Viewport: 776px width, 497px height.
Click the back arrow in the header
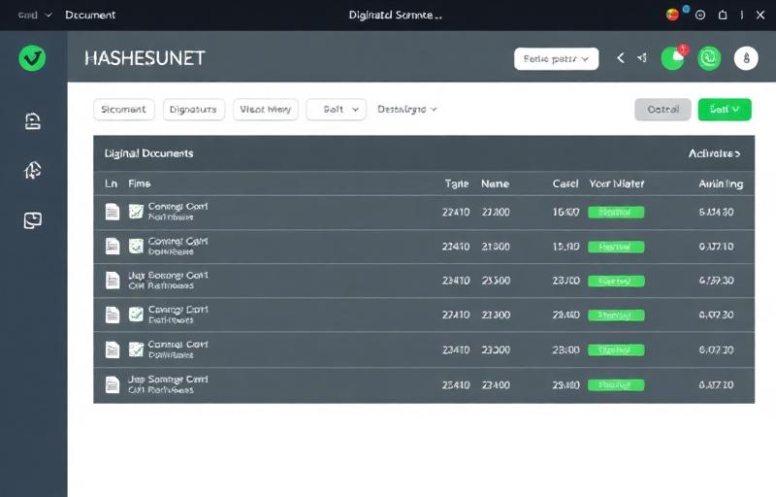pos(620,58)
